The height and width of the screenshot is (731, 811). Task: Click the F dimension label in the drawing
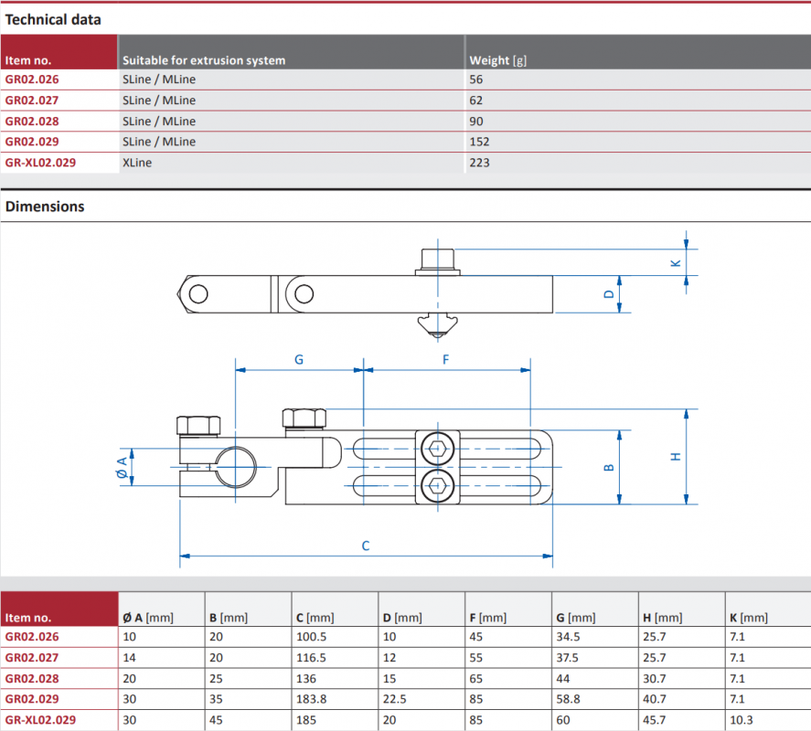[x=446, y=360]
